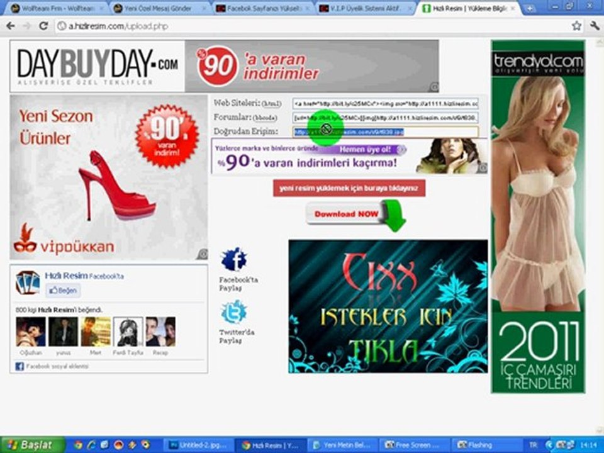Click the browser forward arrow
The image size is (604, 453).
point(26,26)
